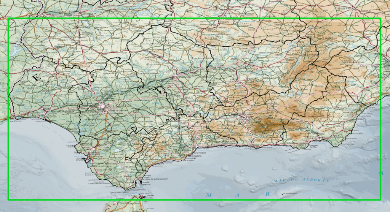Click the CÓRDOBA city label
This screenshot has height=212, width=390.
click(185, 77)
